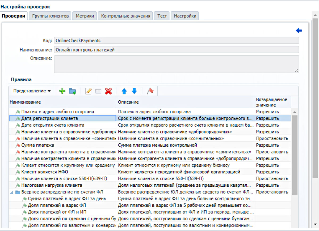Open the Представление dropdown menu
This screenshot has height=231, width=319.
[32, 91]
